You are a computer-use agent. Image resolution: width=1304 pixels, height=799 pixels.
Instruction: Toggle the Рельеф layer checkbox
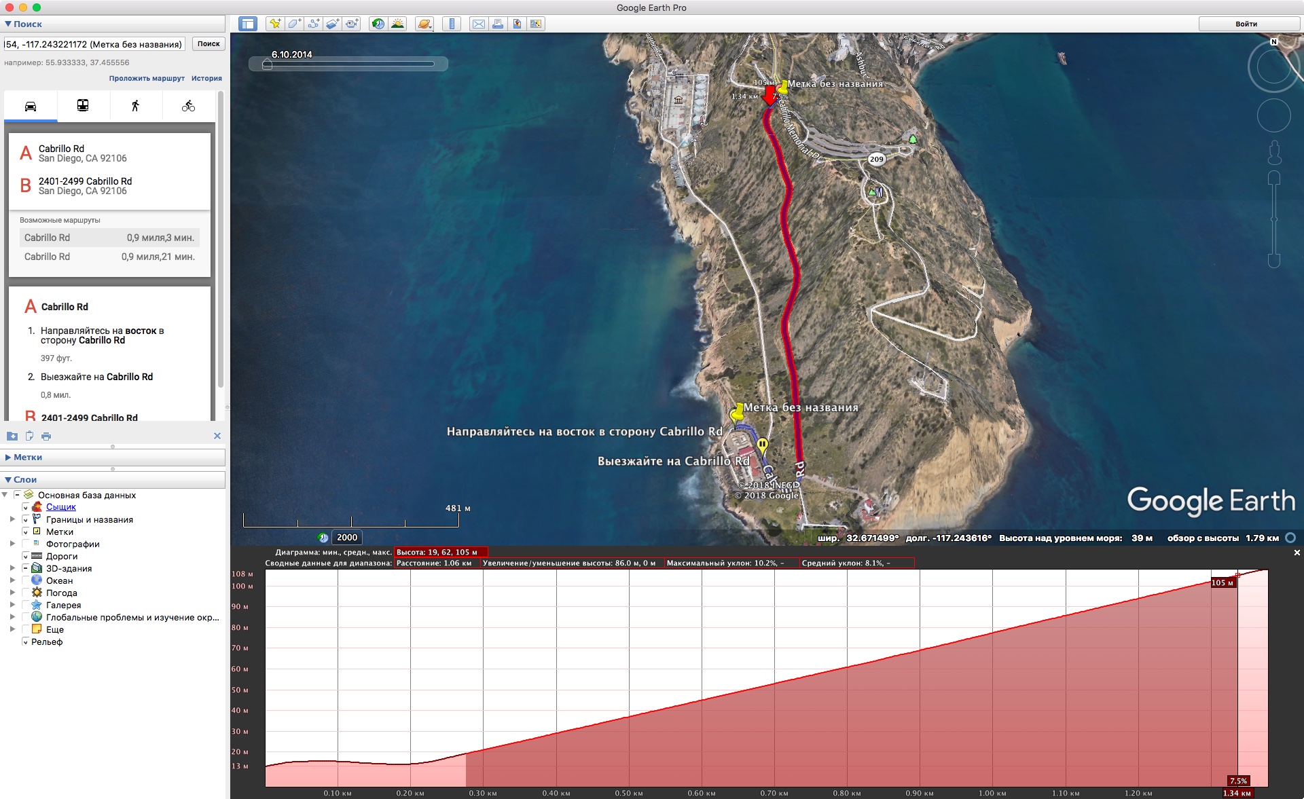(26, 642)
